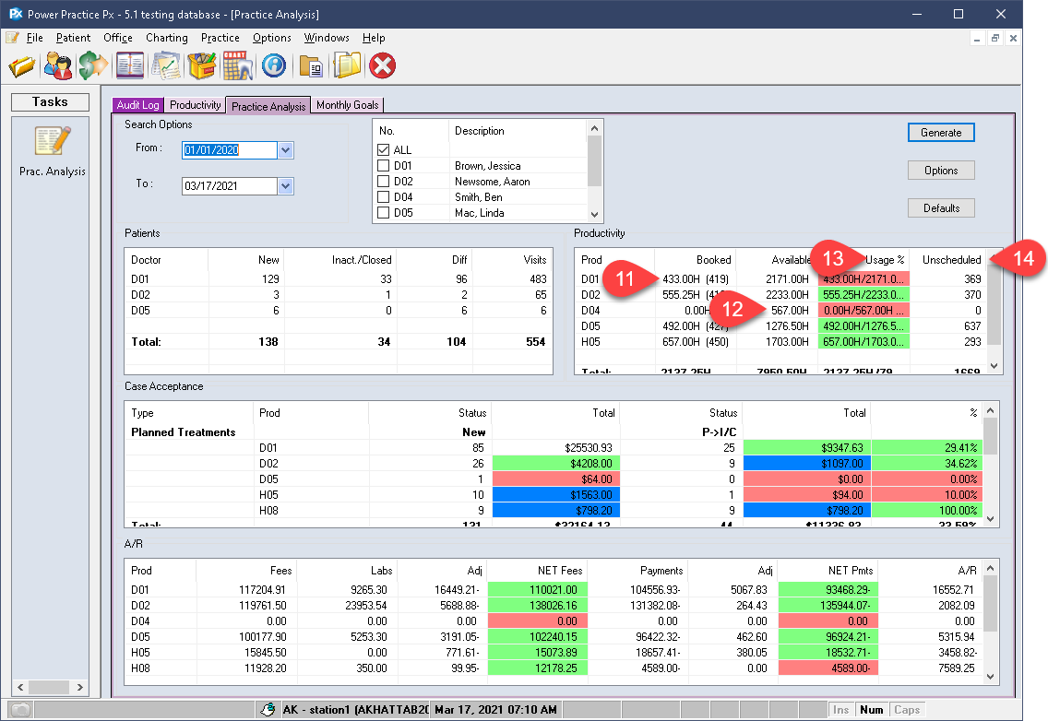Open the tooth chart toolbar icon
Image resolution: width=1048 pixels, height=721 pixels.
[238, 66]
